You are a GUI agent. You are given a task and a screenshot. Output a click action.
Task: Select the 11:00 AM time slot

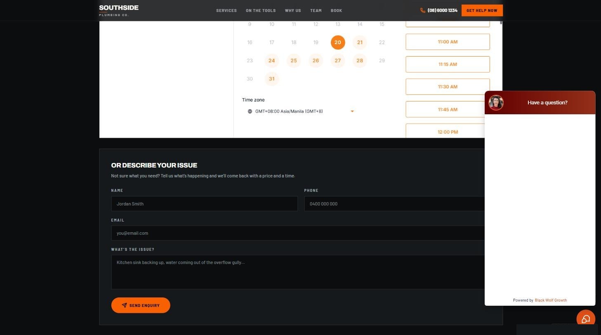448,42
